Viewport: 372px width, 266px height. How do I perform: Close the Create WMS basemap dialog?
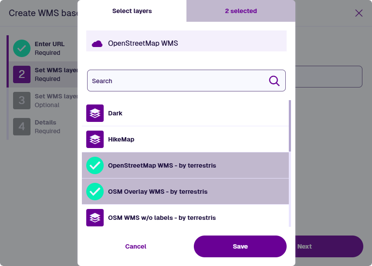pos(359,13)
